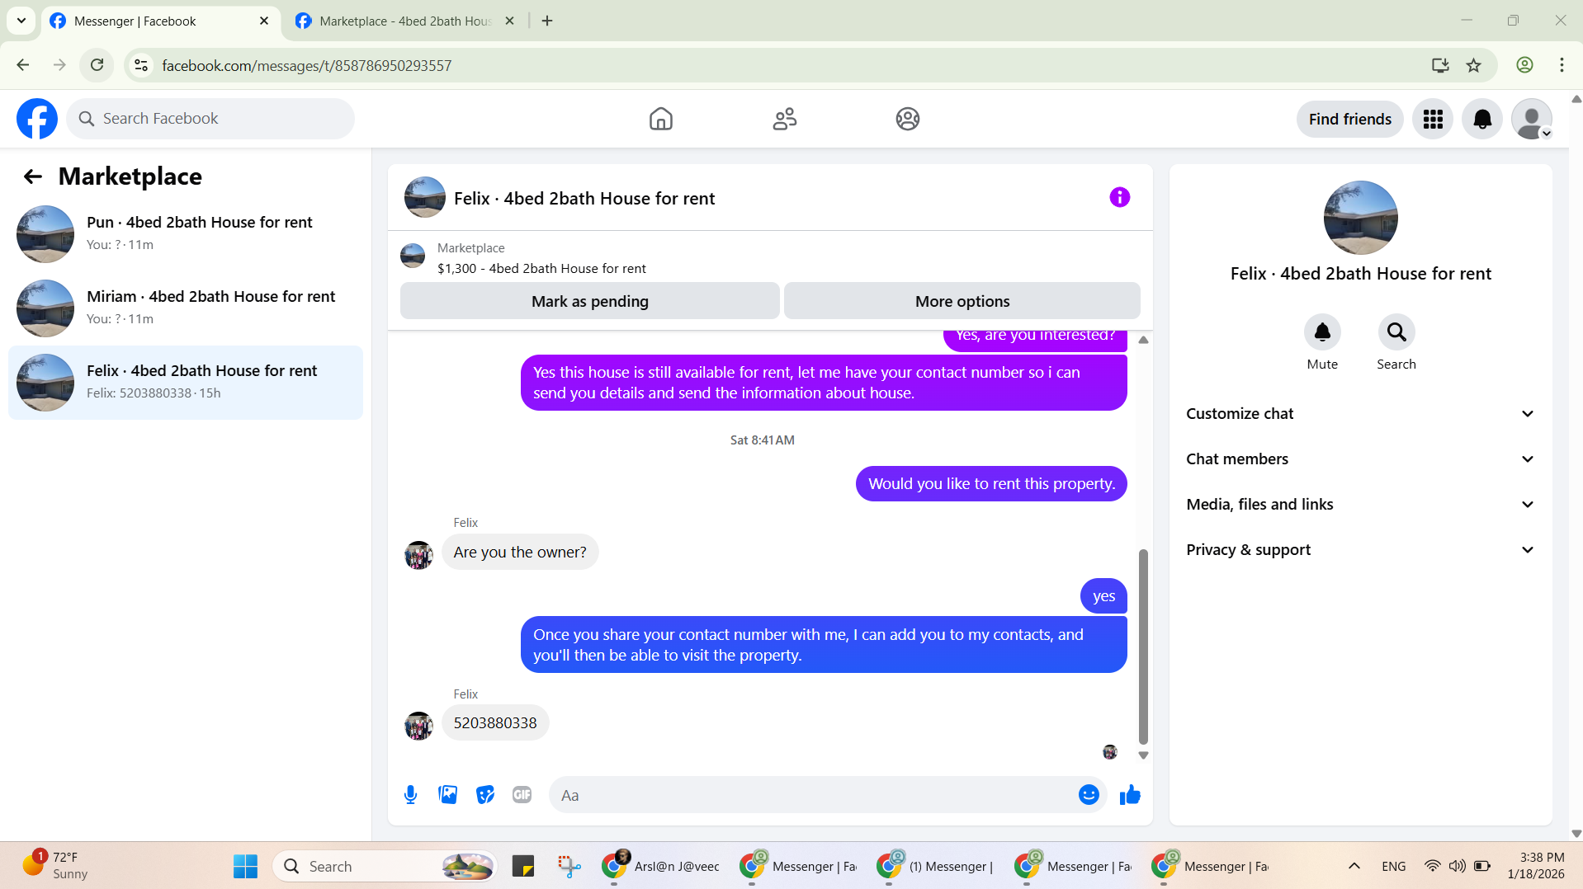Bookmark this page with the star icon
1583x889 pixels.
tap(1473, 65)
